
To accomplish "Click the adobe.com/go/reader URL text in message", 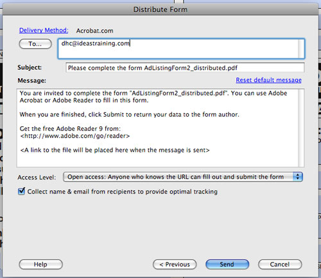I will [x=75, y=136].
